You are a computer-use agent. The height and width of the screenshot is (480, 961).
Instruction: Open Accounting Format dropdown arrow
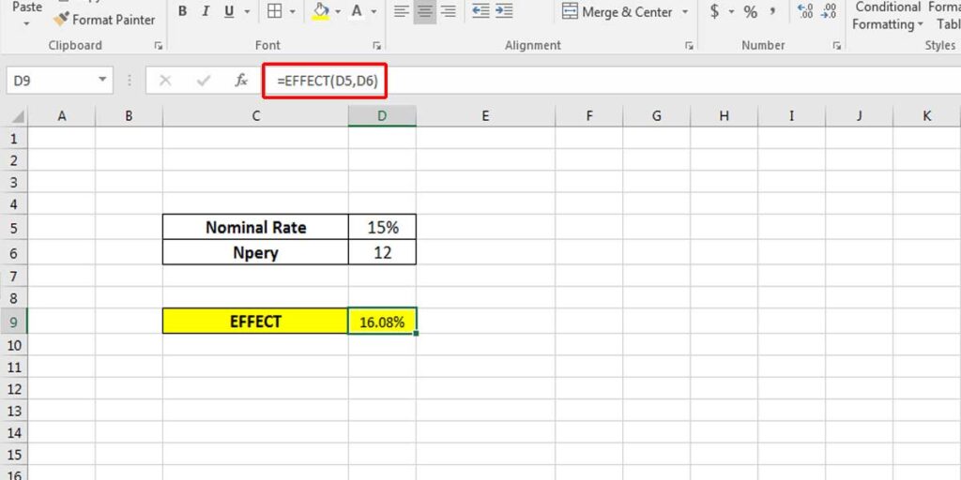click(x=731, y=11)
